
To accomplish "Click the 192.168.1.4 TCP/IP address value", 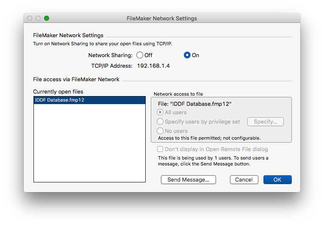I will tap(153, 66).
